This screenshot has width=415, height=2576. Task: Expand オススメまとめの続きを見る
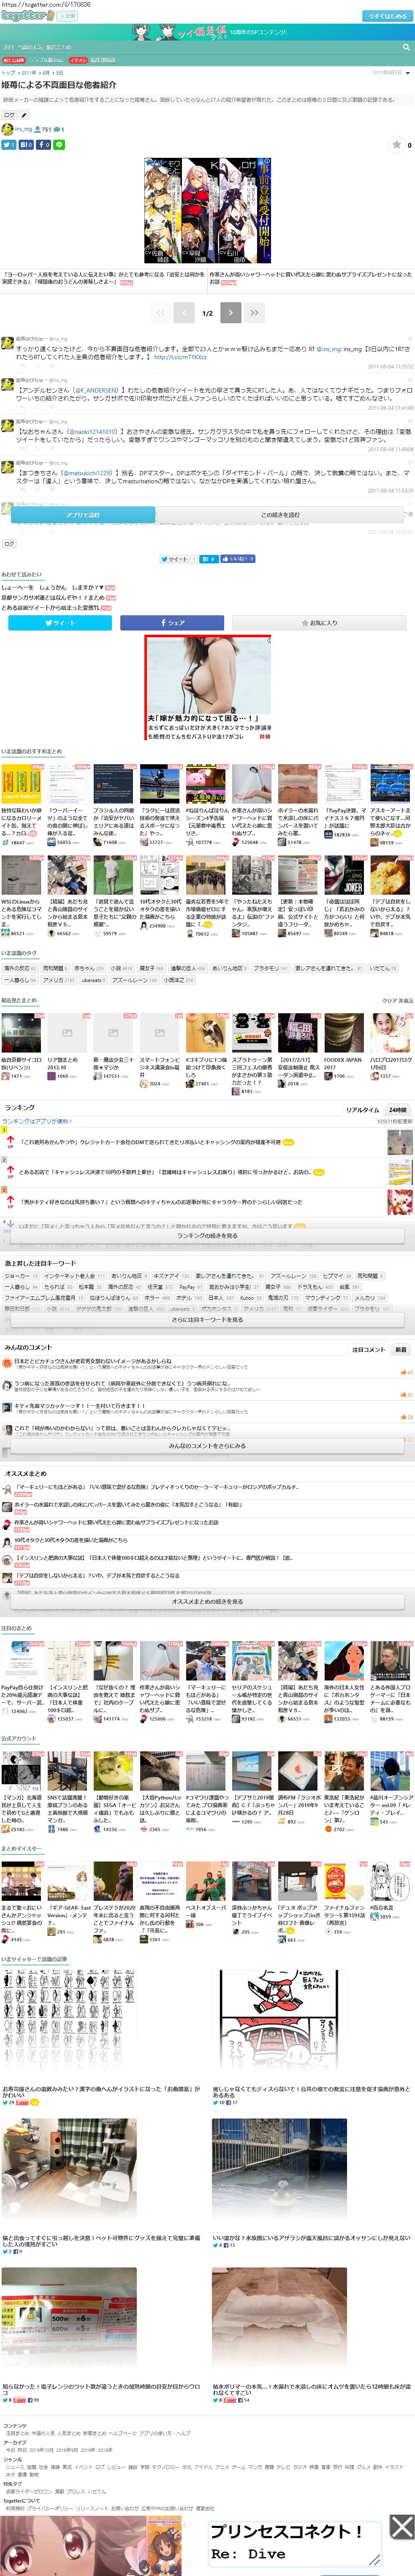click(207, 1601)
